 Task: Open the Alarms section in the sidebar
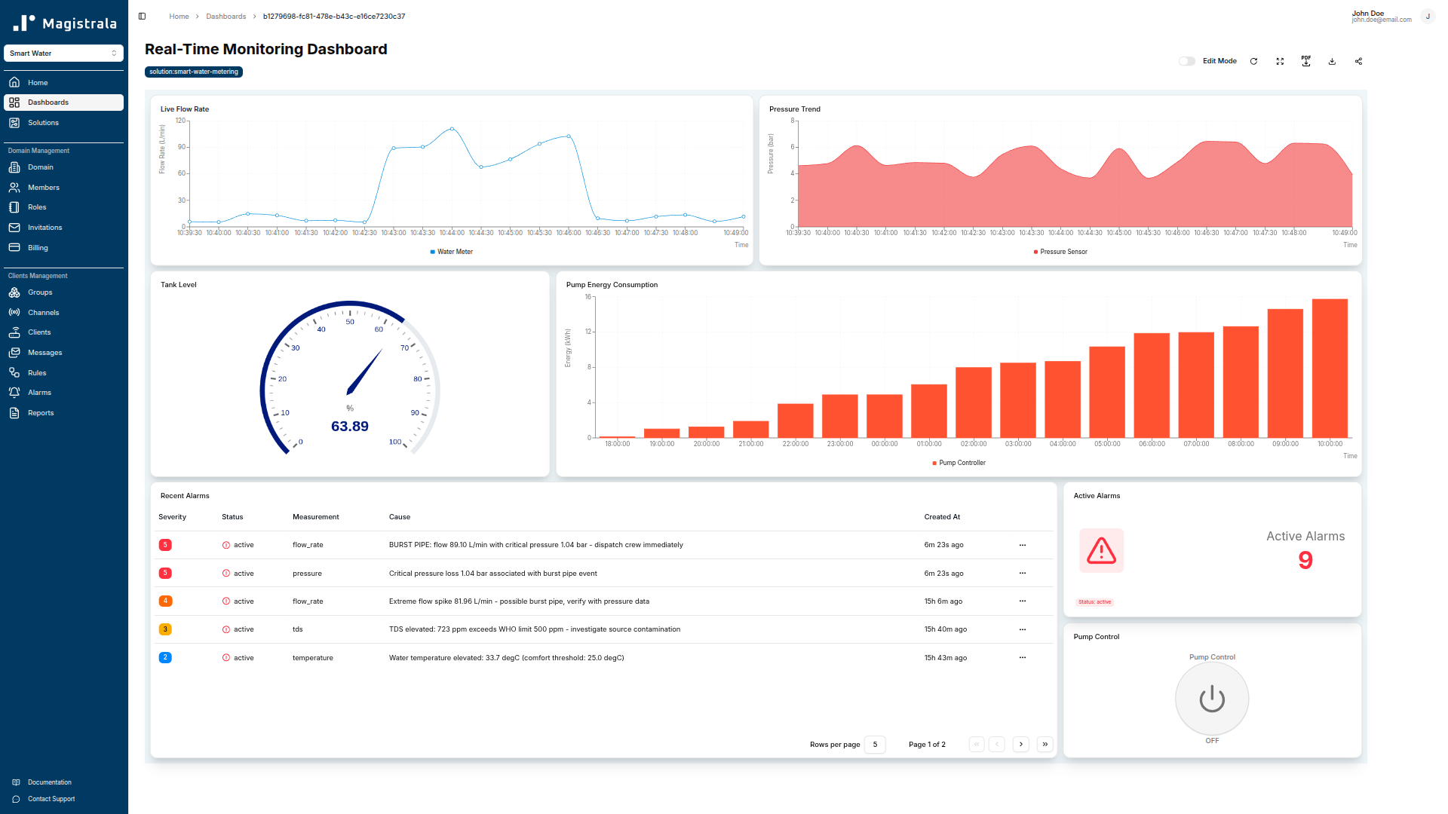point(38,392)
